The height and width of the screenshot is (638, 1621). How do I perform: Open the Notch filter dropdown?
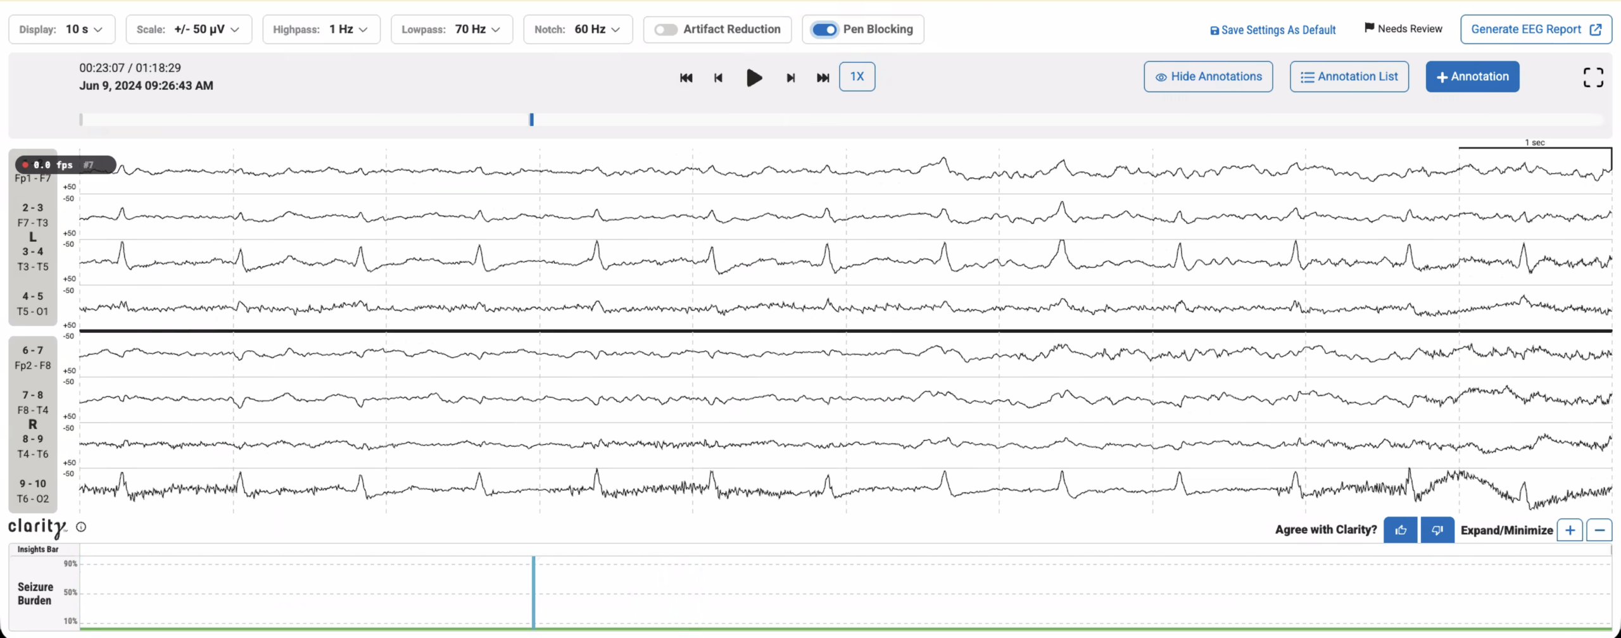[577, 29]
